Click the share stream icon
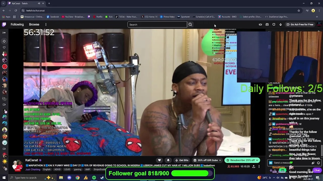Screen dimensions: 323x181 (x=254, y=166)
